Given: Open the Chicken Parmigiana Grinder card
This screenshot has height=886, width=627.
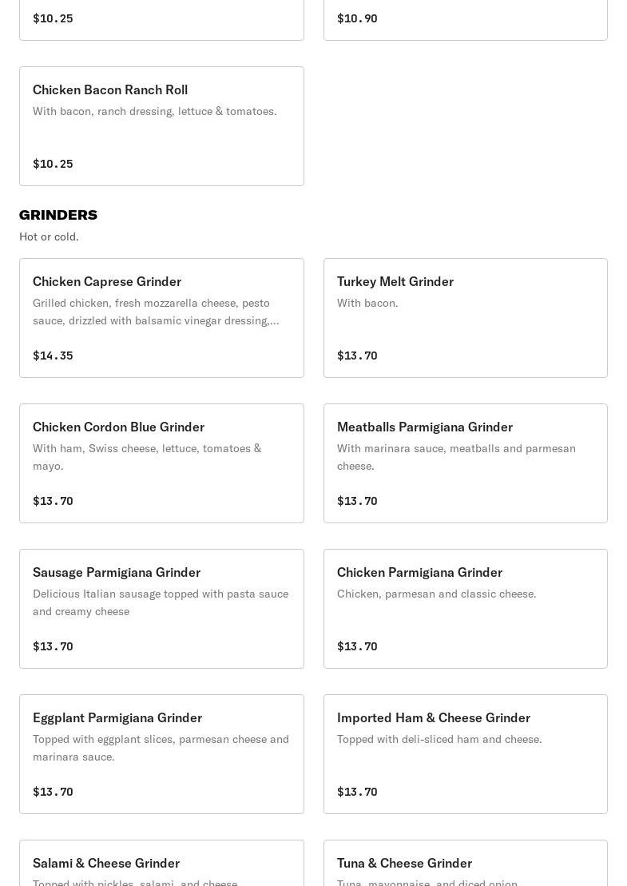Looking at the screenshot, I should pos(465,609).
